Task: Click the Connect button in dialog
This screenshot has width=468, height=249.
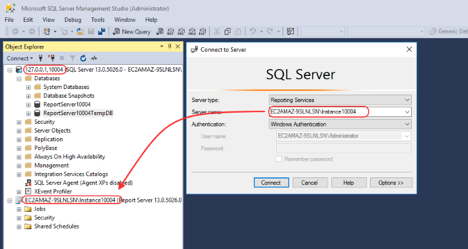Action: pyautogui.click(x=271, y=182)
